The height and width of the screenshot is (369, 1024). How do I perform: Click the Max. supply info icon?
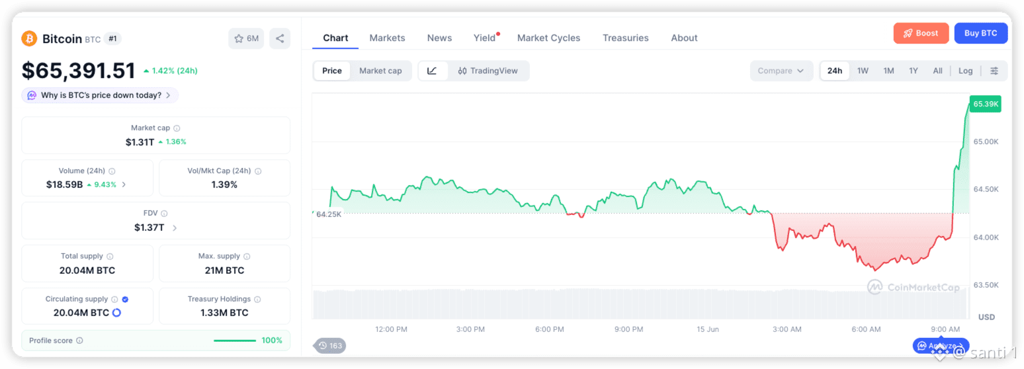(x=247, y=257)
